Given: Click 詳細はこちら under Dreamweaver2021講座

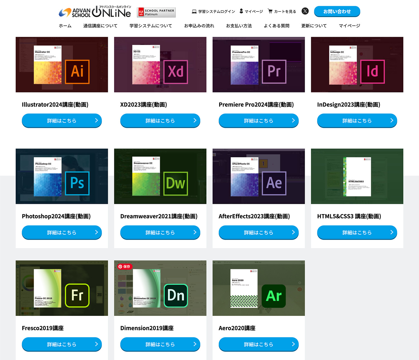Looking at the screenshot, I should 160,232.
